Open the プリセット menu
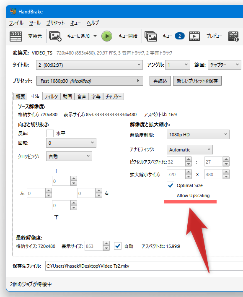This screenshot has width=243, height=297. pyautogui.click(x=55, y=23)
